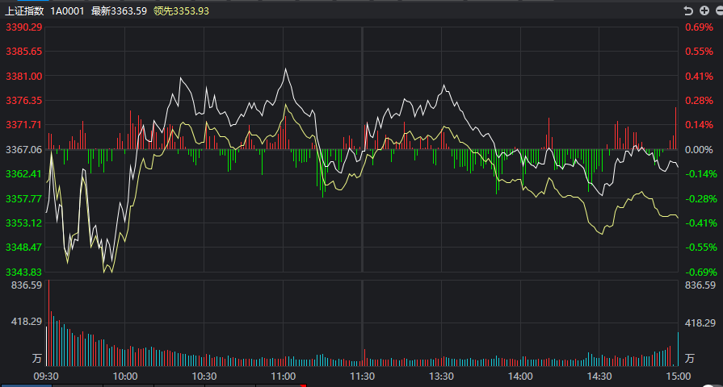Pick the 14:00 time axis marker
The width and height of the screenshot is (723, 387).
click(520, 377)
